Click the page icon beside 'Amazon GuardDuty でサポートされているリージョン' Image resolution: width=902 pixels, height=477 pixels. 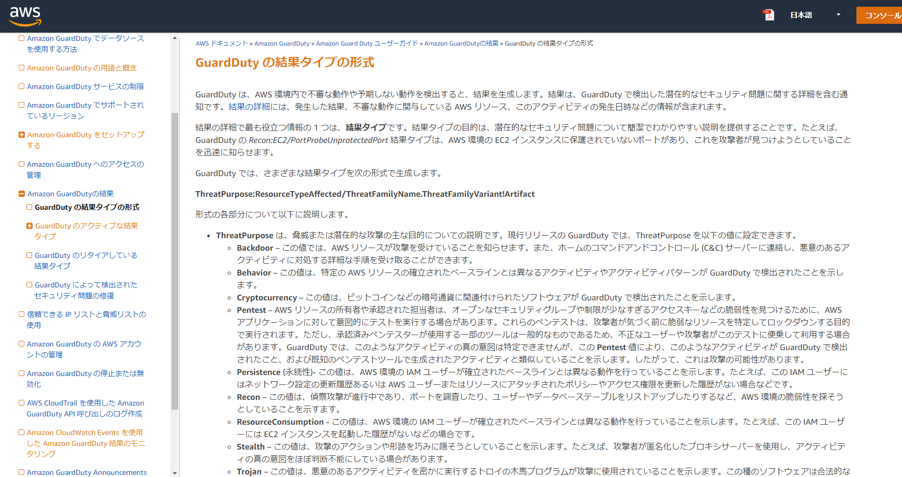tap(22, 105)
